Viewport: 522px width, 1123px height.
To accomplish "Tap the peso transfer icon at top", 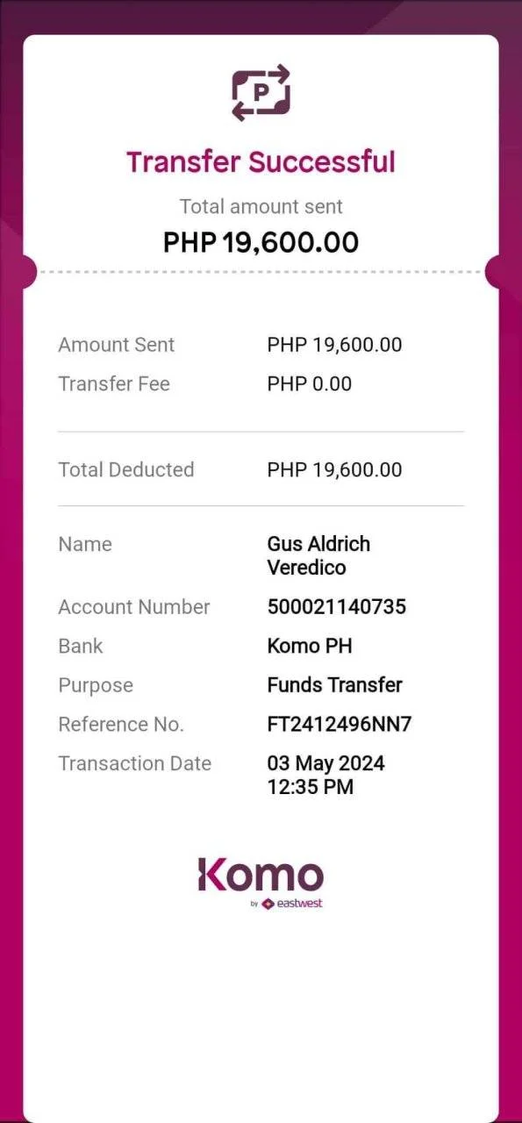I will [261, 92].
